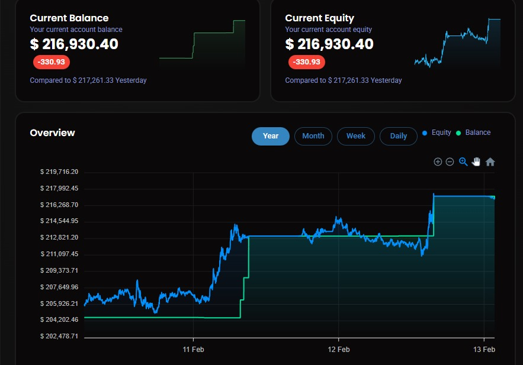Click 'Your current account balance' subtitle

[x=76, y=30]
